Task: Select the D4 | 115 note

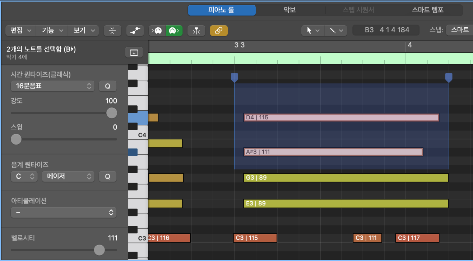Action: click(341, 118)
